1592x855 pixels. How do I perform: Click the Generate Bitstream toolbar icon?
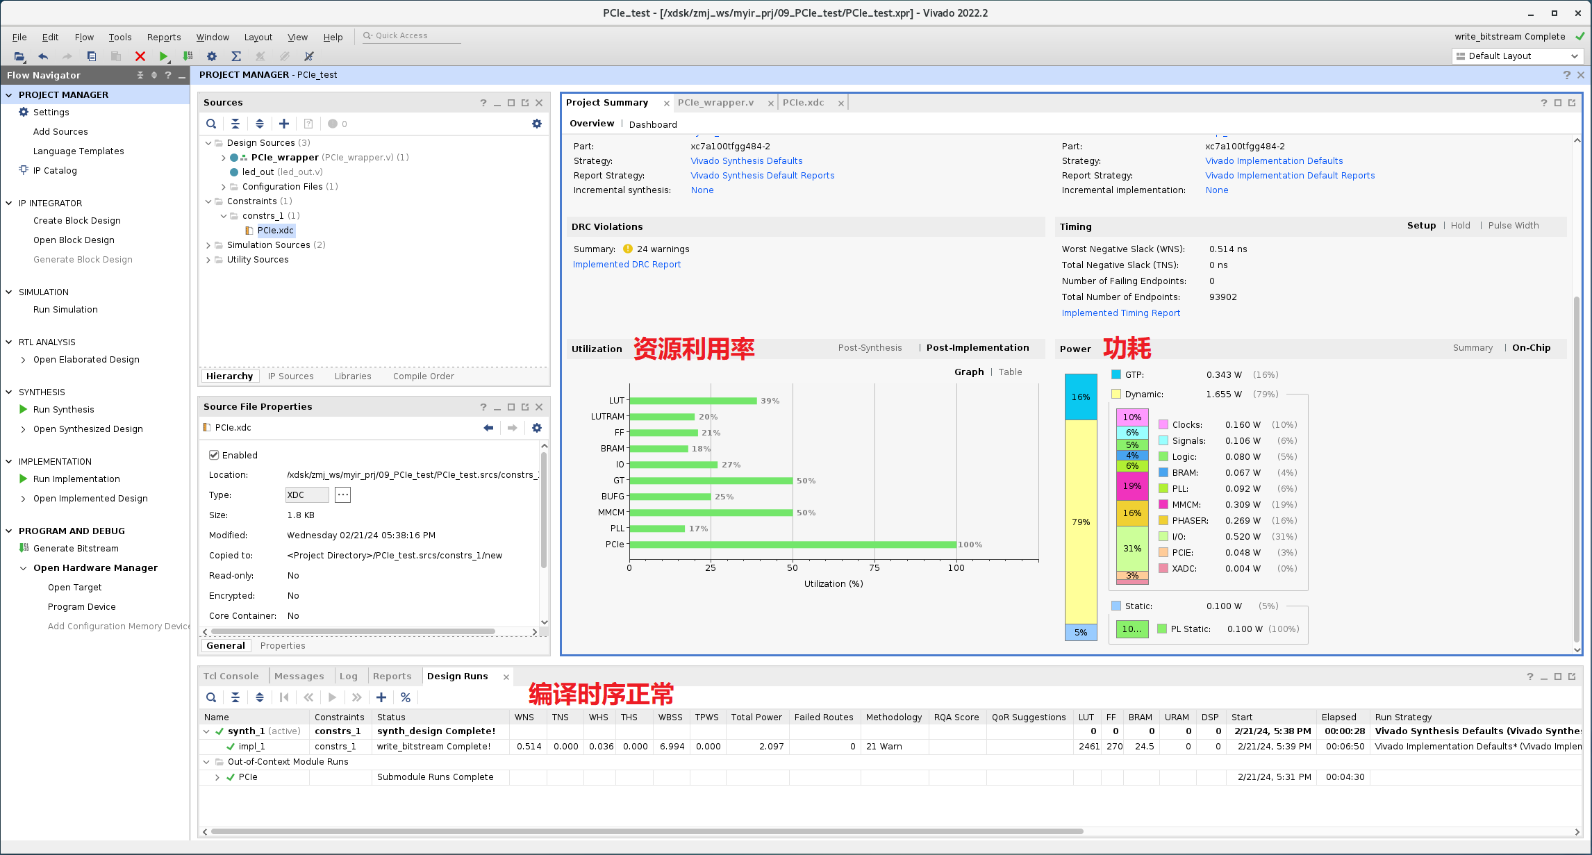(x=188, y=56)
